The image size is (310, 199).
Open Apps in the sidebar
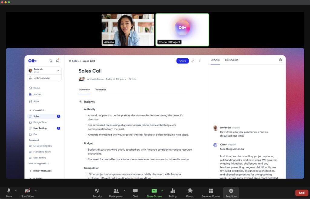pyautogui.click(x=34, y=101)
